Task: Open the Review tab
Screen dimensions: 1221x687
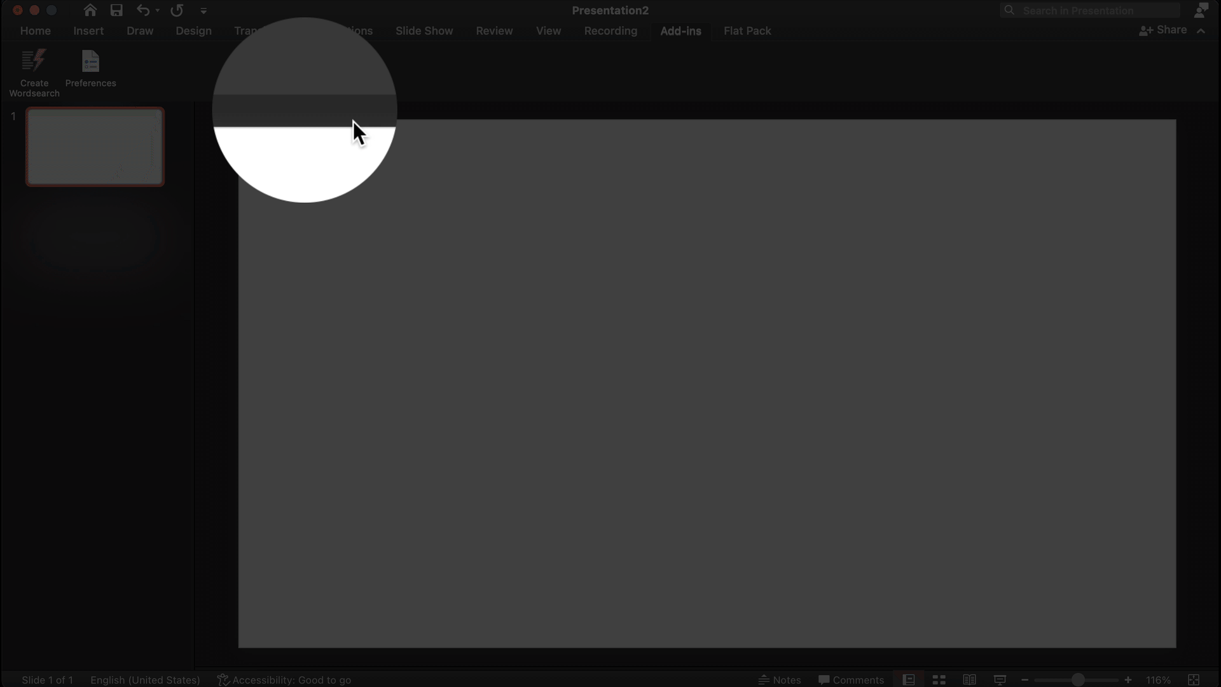Action: click(494, 31)
